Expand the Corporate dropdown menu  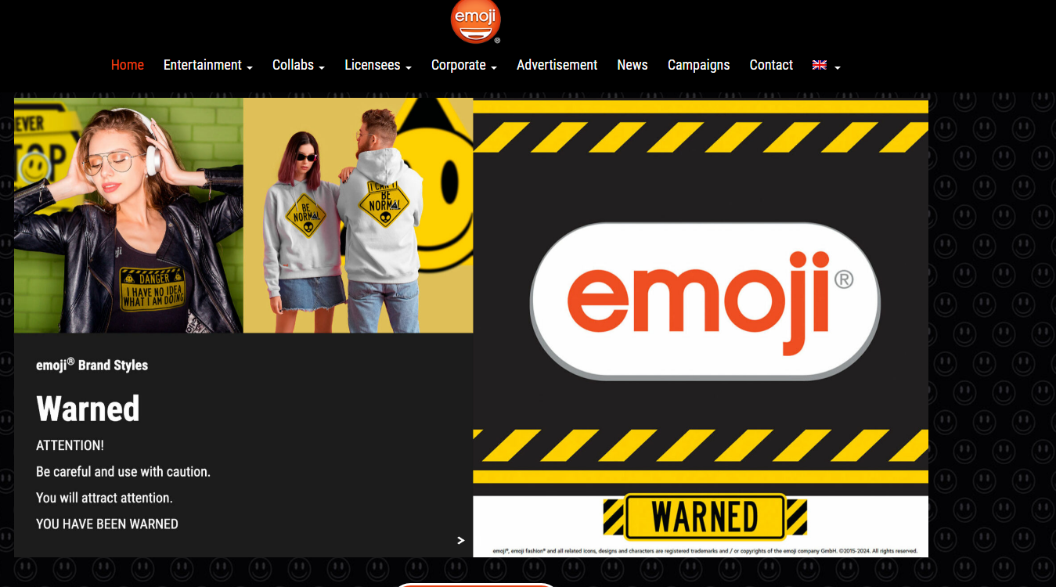coord(464,65)
